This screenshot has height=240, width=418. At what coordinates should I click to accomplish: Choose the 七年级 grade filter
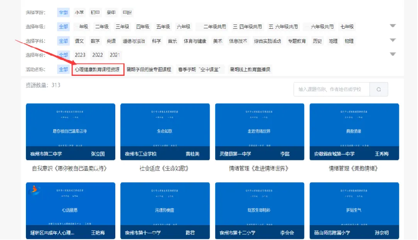347,26
